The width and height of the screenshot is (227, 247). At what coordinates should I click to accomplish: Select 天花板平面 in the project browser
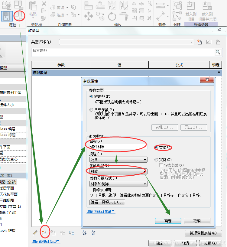9,194
